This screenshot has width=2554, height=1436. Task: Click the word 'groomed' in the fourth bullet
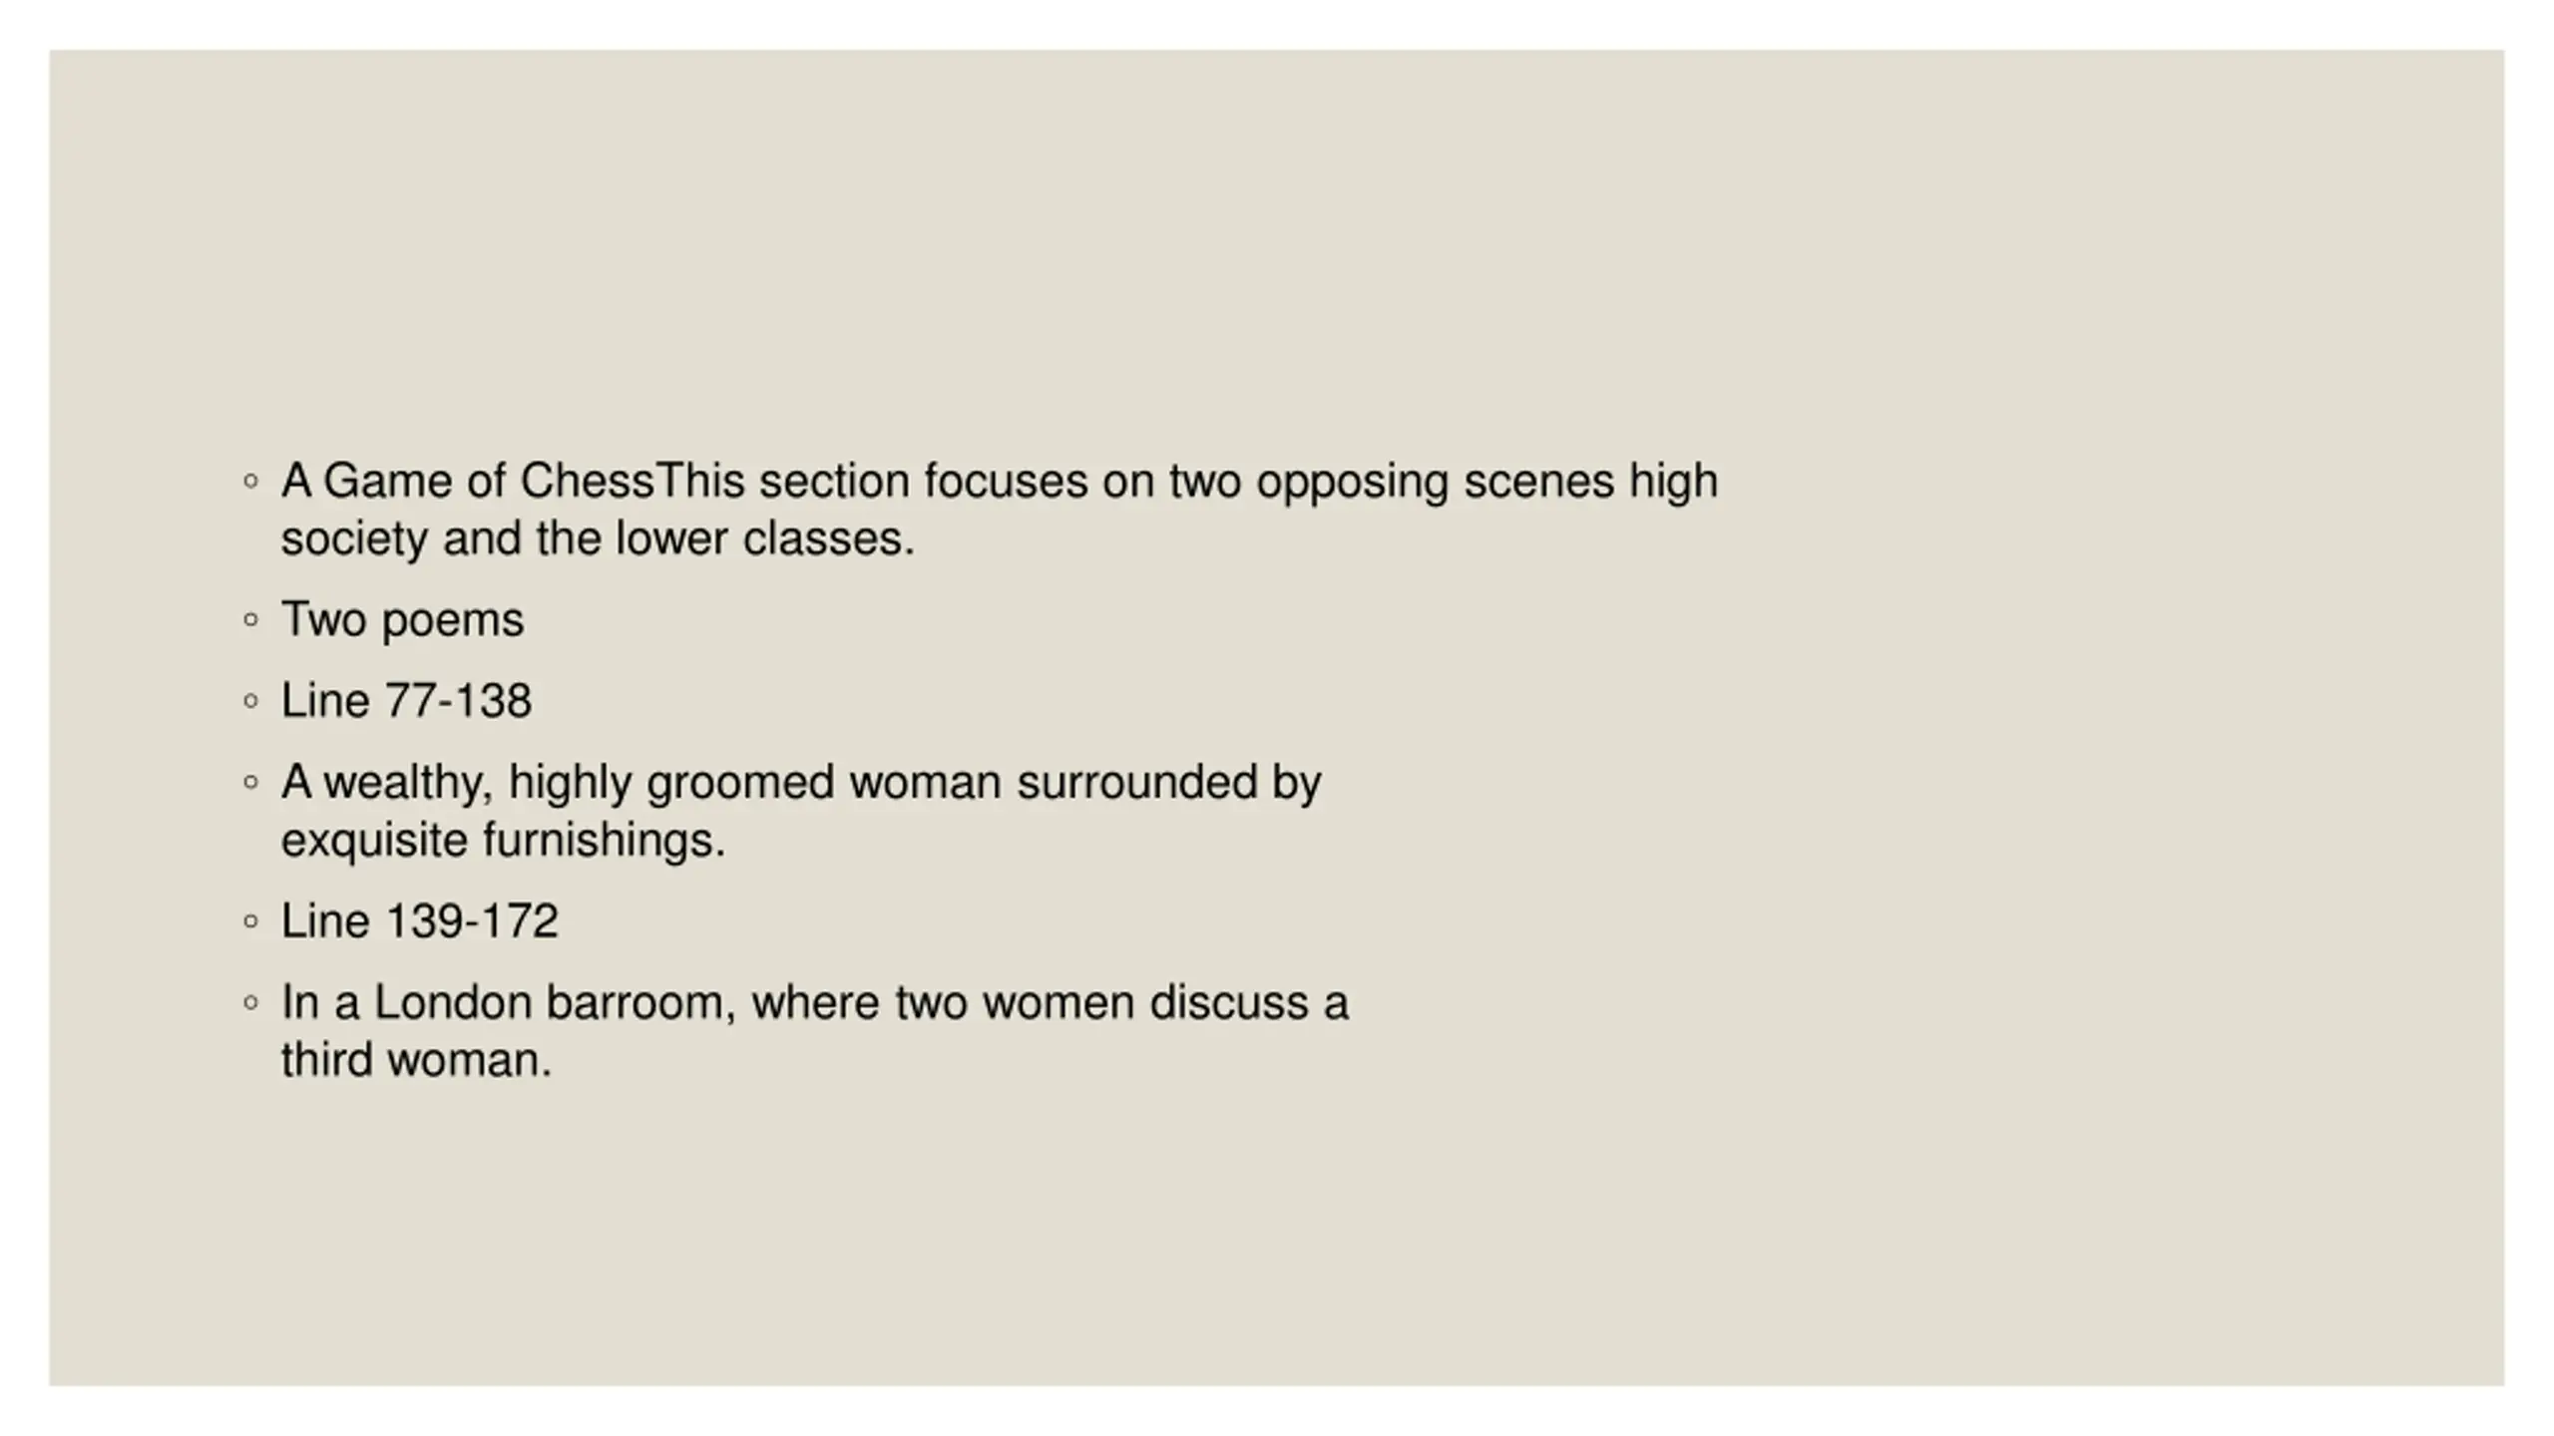(x=740, y=784)
